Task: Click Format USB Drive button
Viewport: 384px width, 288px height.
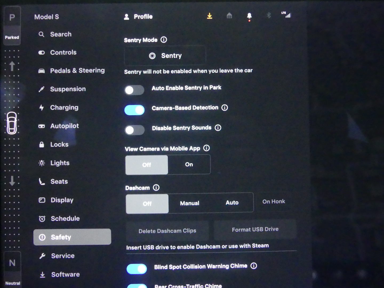Action: coord(255,229)
